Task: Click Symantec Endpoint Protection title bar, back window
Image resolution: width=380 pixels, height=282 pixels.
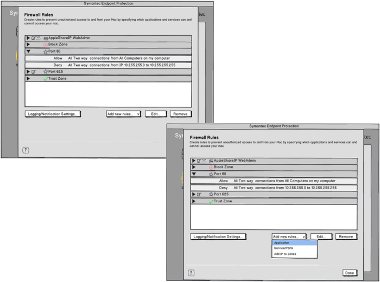Action: tap(107, 3)
